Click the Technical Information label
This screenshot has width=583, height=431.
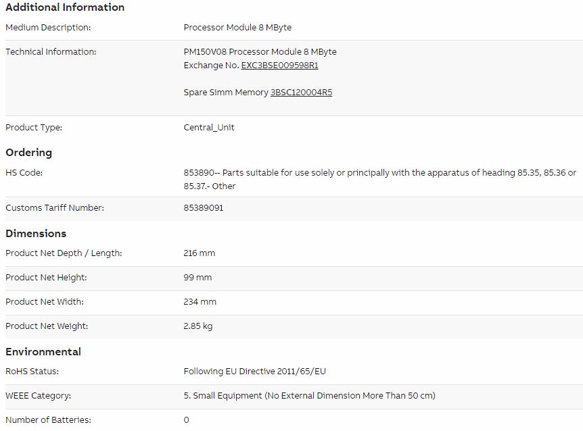(x=51, y=52)
